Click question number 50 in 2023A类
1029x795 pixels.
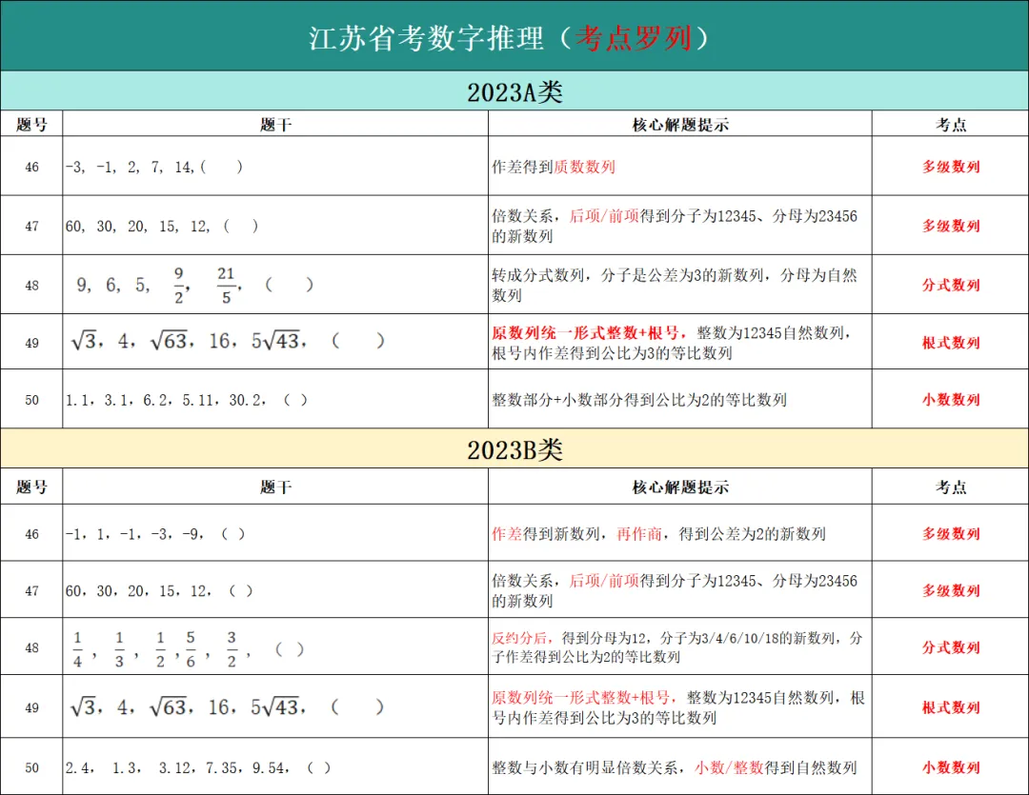pos(31,400)
